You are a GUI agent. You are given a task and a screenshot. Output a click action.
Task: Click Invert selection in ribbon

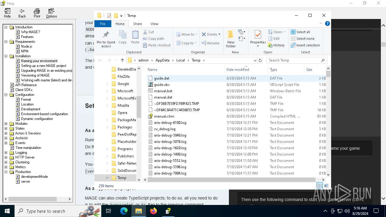tap(305, 45)
